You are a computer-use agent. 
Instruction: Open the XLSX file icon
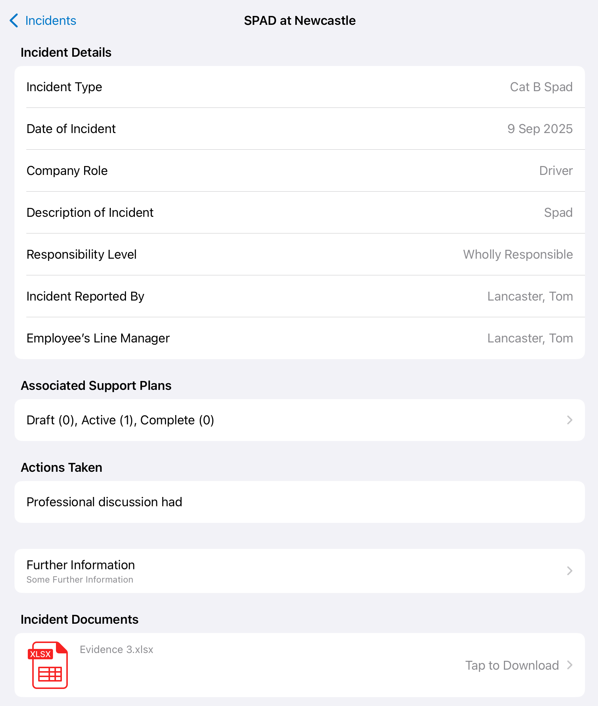pos(48,665)
